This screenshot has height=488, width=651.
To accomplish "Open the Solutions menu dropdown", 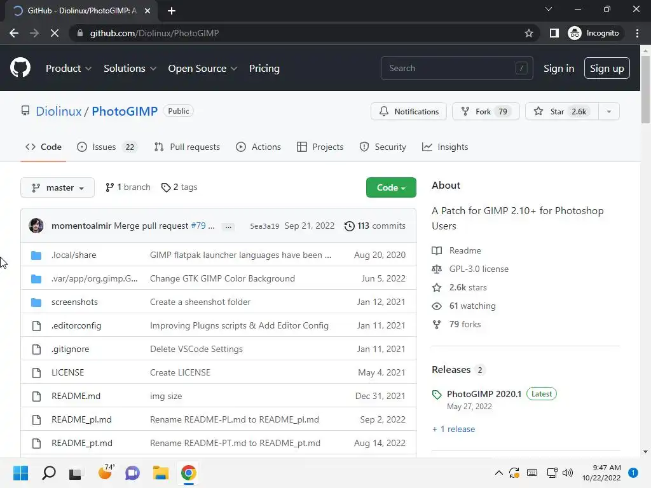I will pos(130,69).
